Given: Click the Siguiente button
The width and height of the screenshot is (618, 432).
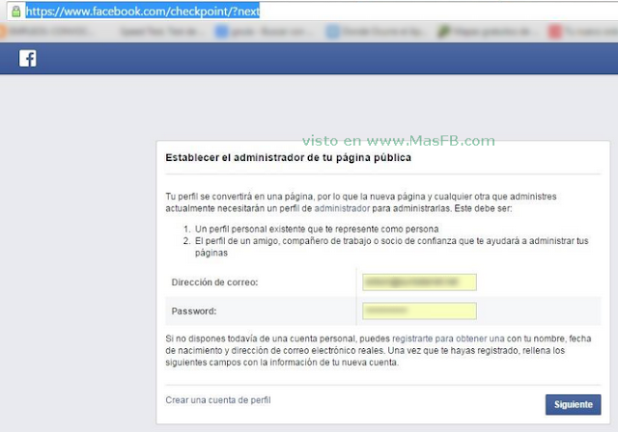Looking at the screenshot, I should 573,404.
